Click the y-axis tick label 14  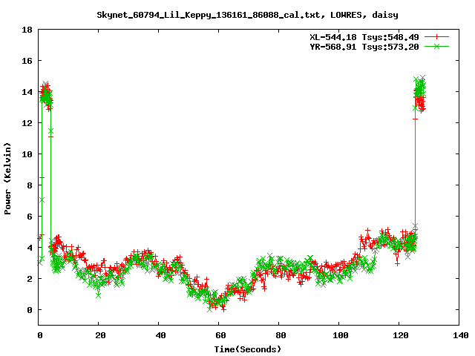pos(27,92)
